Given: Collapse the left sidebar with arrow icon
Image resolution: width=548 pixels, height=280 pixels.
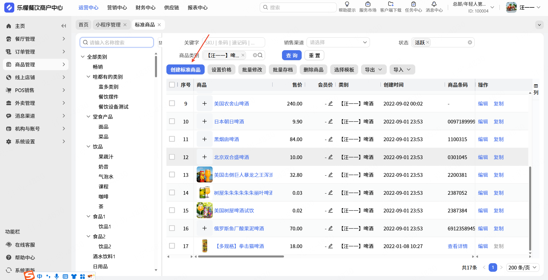Looking at the screenshot, I should click(63, 26).
